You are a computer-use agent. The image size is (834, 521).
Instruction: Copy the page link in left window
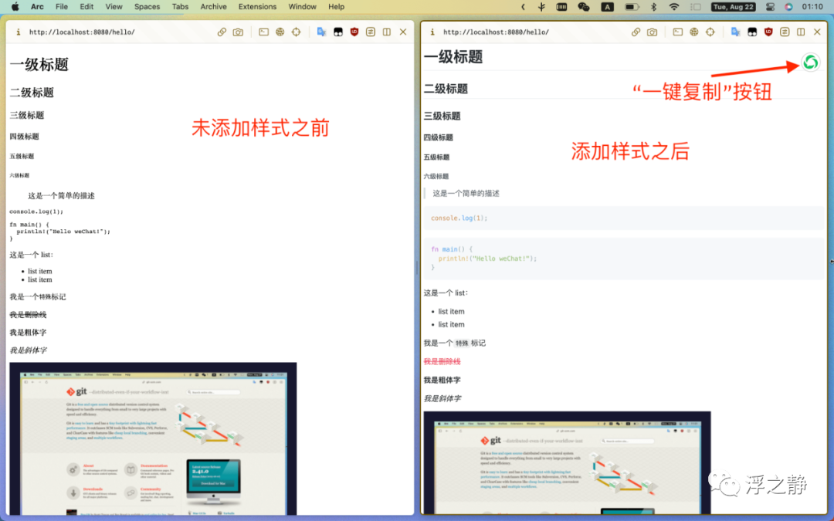pos(222,32)
